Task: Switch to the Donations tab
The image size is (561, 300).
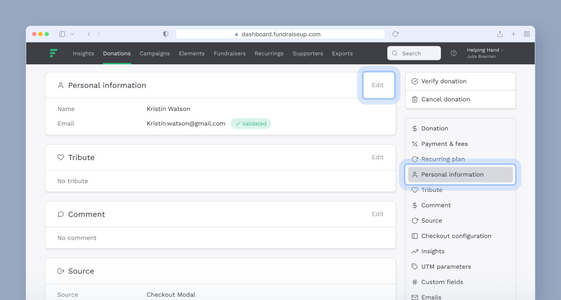Action: 117,53
